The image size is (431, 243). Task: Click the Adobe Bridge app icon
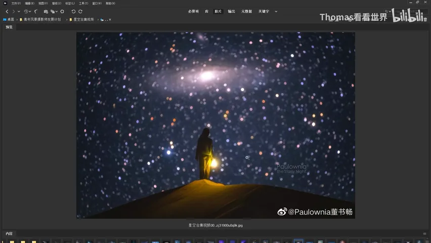pyautogui.click(x=5, y=4)
